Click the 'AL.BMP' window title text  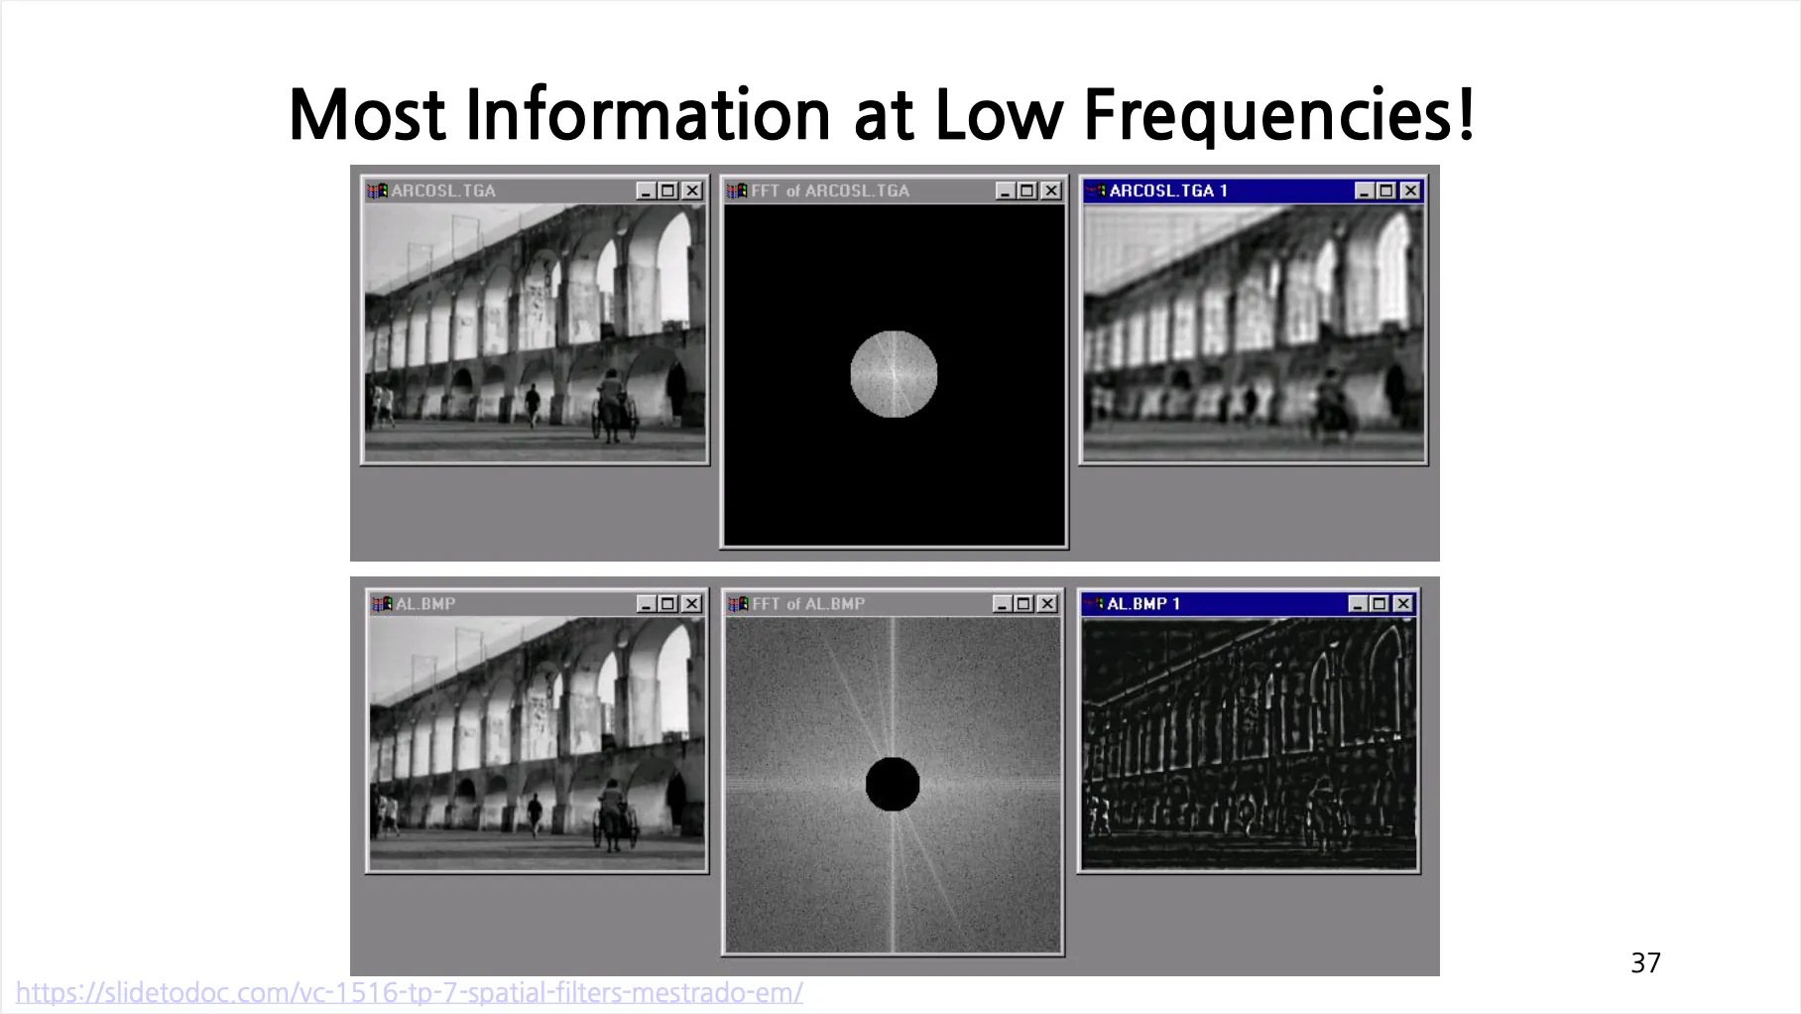[x=425, y=603]
